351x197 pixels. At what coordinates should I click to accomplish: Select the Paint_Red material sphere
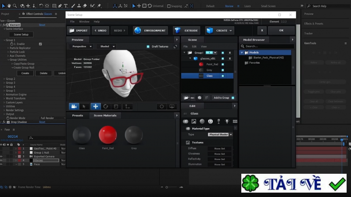pos(107,135)
